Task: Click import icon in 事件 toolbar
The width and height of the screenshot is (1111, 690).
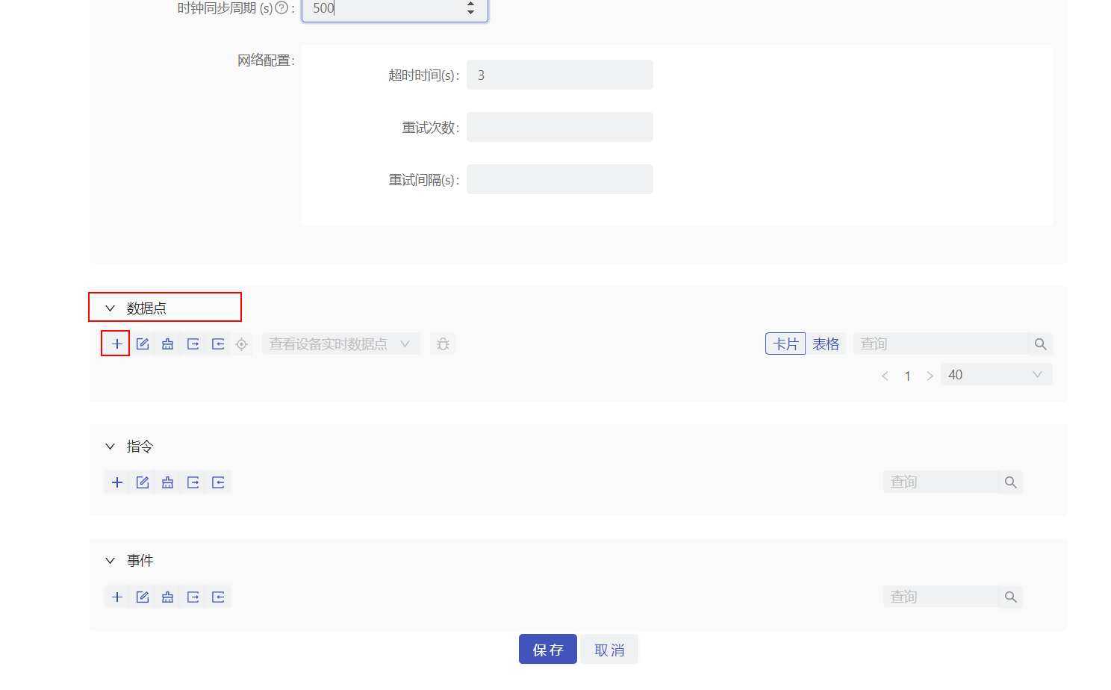Action: (218, 597)
